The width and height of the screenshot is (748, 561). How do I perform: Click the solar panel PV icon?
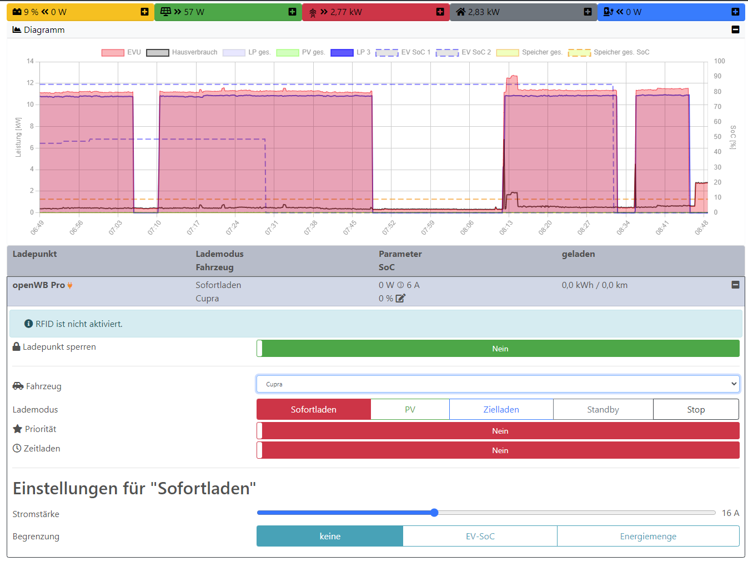tap(165, 12)
